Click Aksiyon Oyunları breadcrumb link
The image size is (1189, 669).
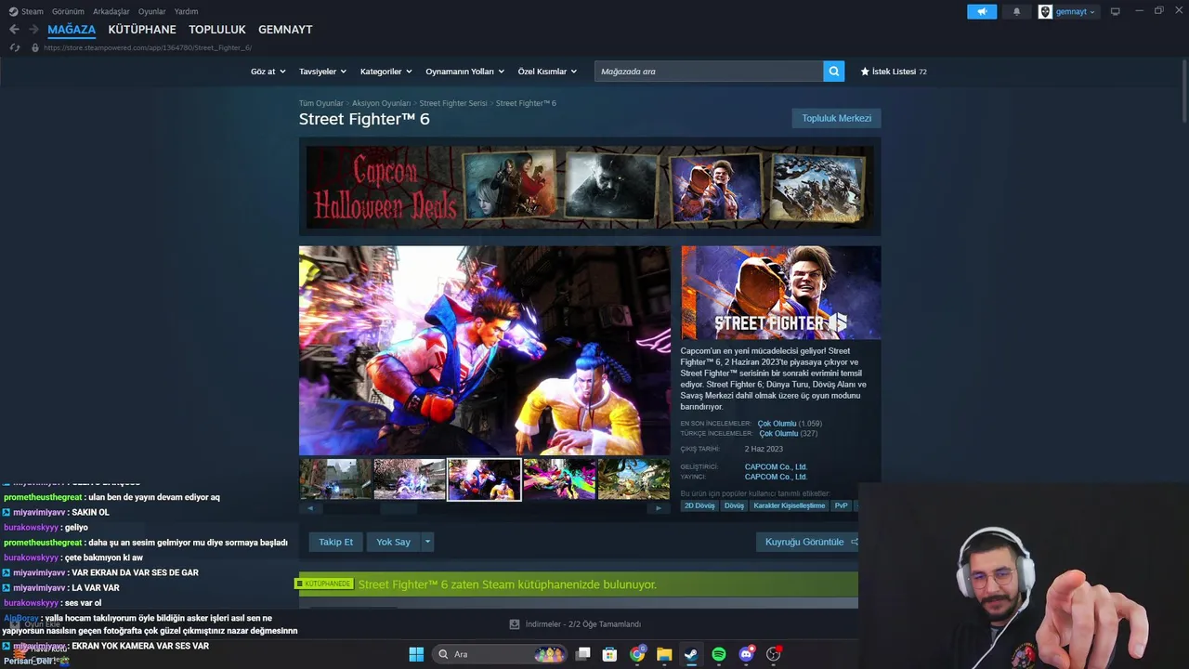coord(381,103)
